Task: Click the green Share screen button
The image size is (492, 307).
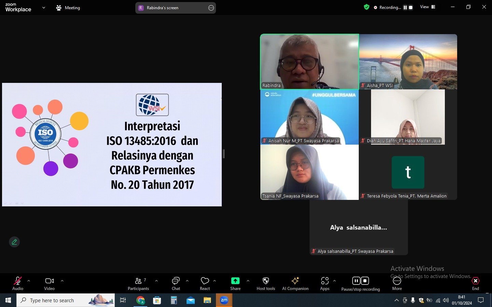Action: click(235, 283)
